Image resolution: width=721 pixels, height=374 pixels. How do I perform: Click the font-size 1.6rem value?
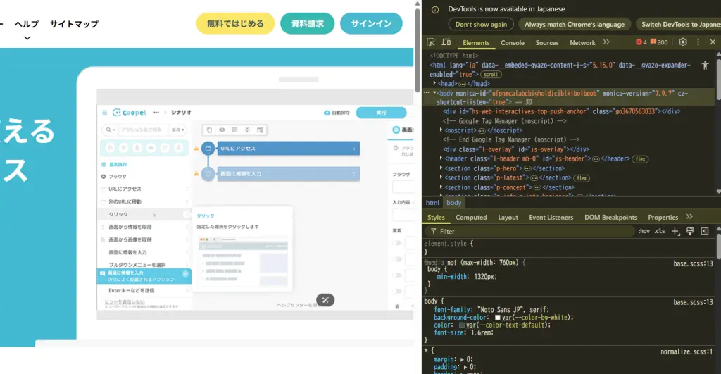482,332
